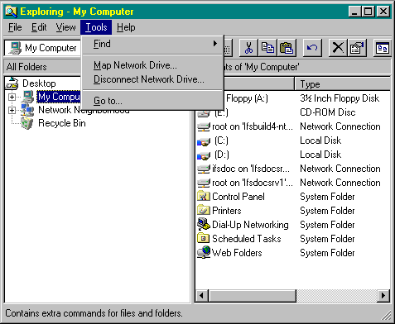This screenshot has height=324, width=395.
Task: Click the Explorer title bar icon
Action: [12, 12]
